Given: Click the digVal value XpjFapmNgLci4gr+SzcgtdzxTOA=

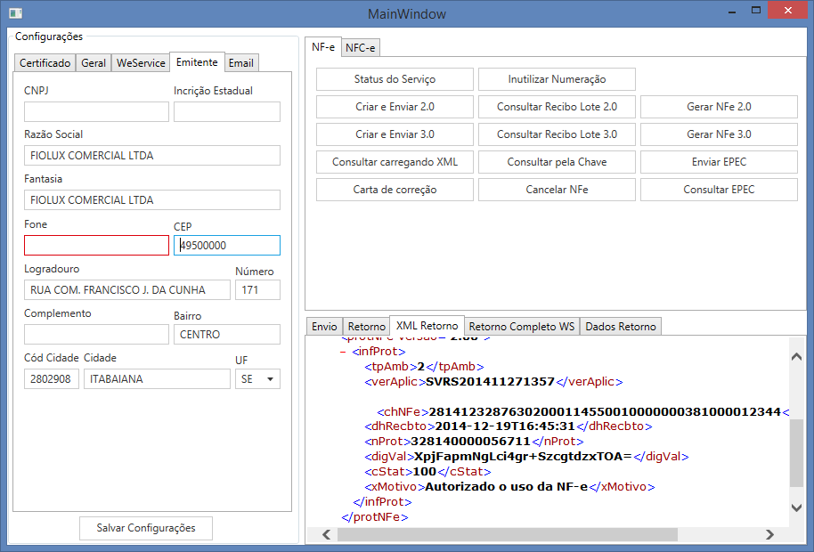Looking at the screenshot, I should click(523, 457).
